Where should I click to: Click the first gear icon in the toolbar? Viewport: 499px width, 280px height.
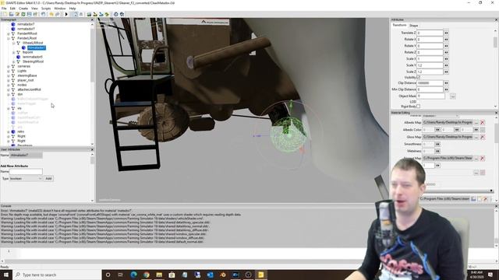(116, 14)
